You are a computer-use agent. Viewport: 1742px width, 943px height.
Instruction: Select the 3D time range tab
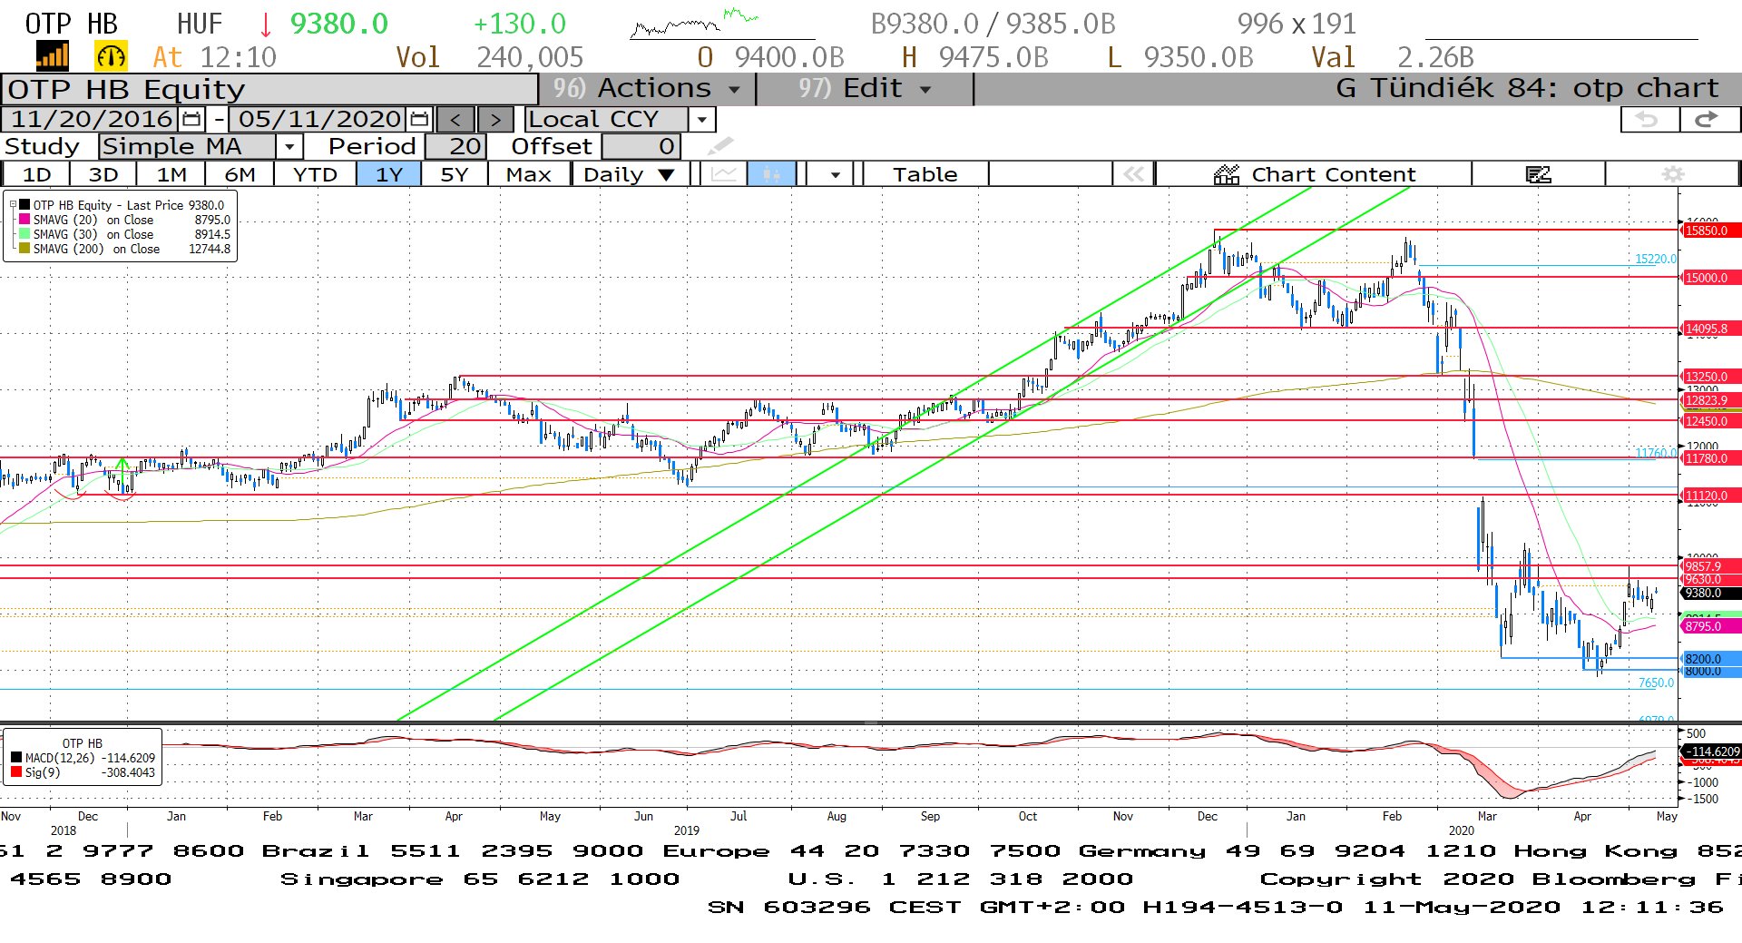click(x=103, y=174)
